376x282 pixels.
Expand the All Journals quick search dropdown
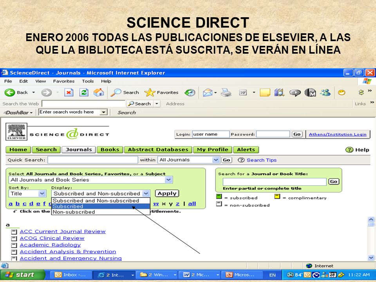pos(216,160)
